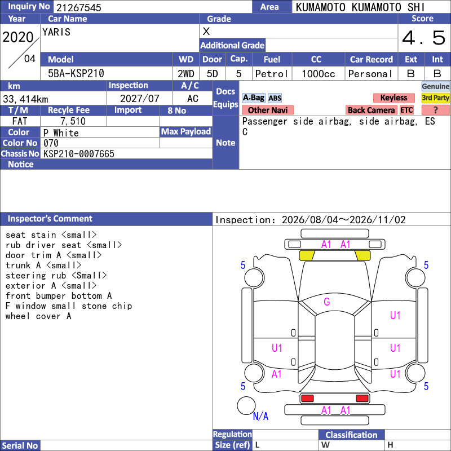This screenshot has height=451, width=451.
Task: Click the A.Bag equipment badge
Action: click(x=253, y=98)
